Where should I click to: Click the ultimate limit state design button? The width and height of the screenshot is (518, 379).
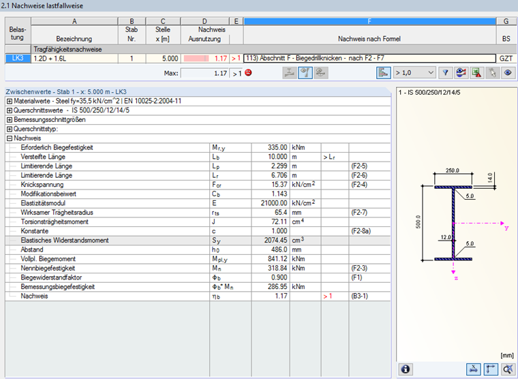(290, 73)
